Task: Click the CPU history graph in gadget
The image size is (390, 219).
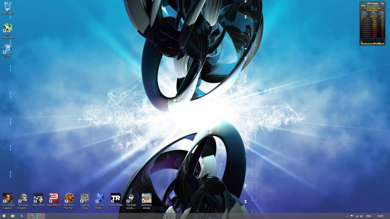Action: pos(372,41)
